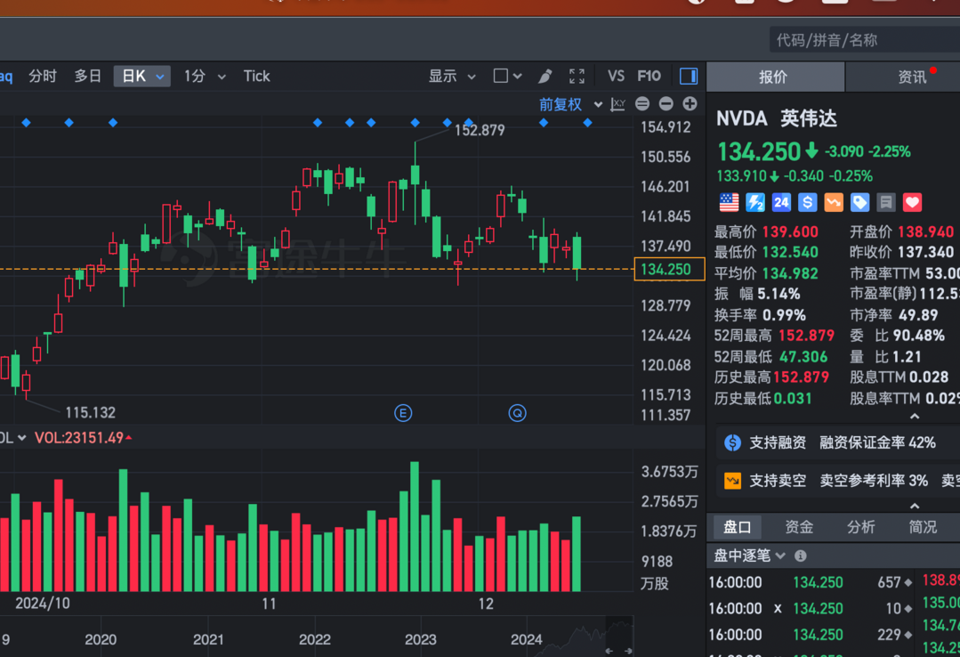Open the 盘中逐笔 tick-by-tick dropdown
Screen dimensions: 960x657
tap(749, 556)
